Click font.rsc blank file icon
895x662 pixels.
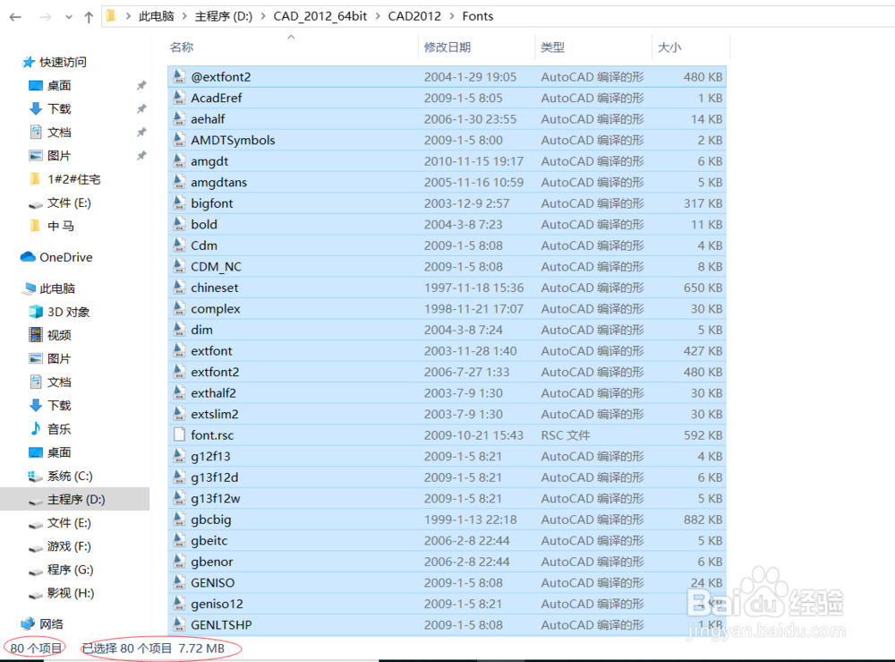[x=179, y=434]
